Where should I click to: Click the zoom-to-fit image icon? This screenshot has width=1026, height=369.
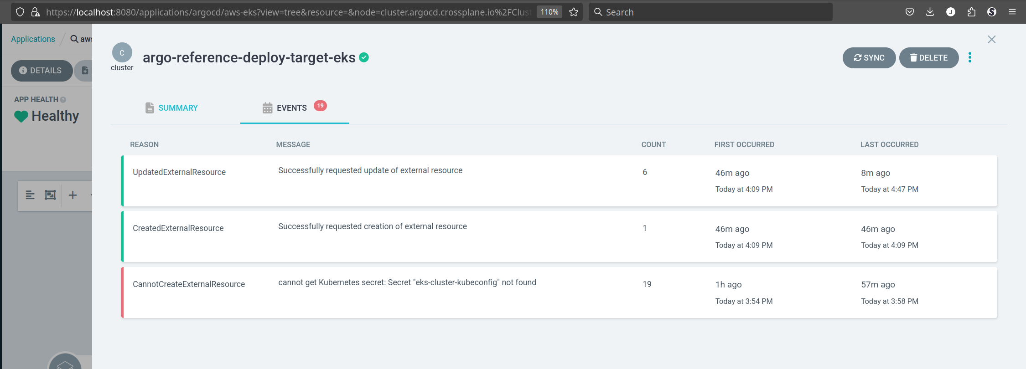point(50,195)
